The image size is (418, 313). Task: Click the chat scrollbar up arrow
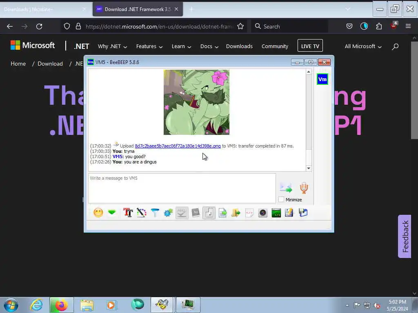pos(309,72)
